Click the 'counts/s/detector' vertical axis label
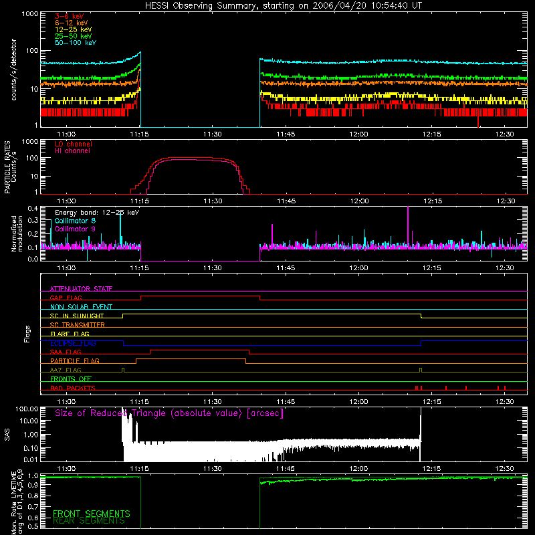The height and width of the screenshot is (535, 535). (x=13, y=70)
